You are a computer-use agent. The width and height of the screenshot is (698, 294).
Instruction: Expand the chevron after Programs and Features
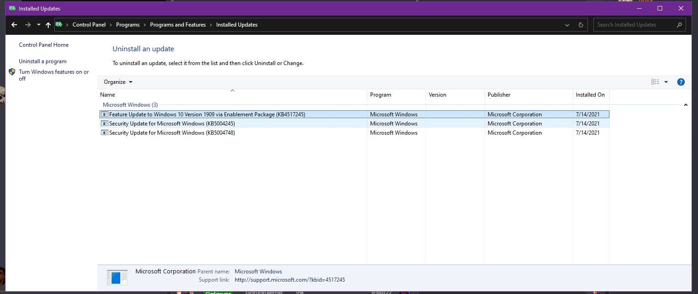click(x=211, y=25)
